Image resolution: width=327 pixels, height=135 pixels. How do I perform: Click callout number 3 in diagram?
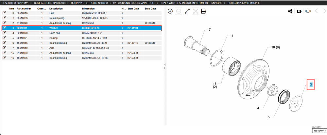[x=311, y=85]
